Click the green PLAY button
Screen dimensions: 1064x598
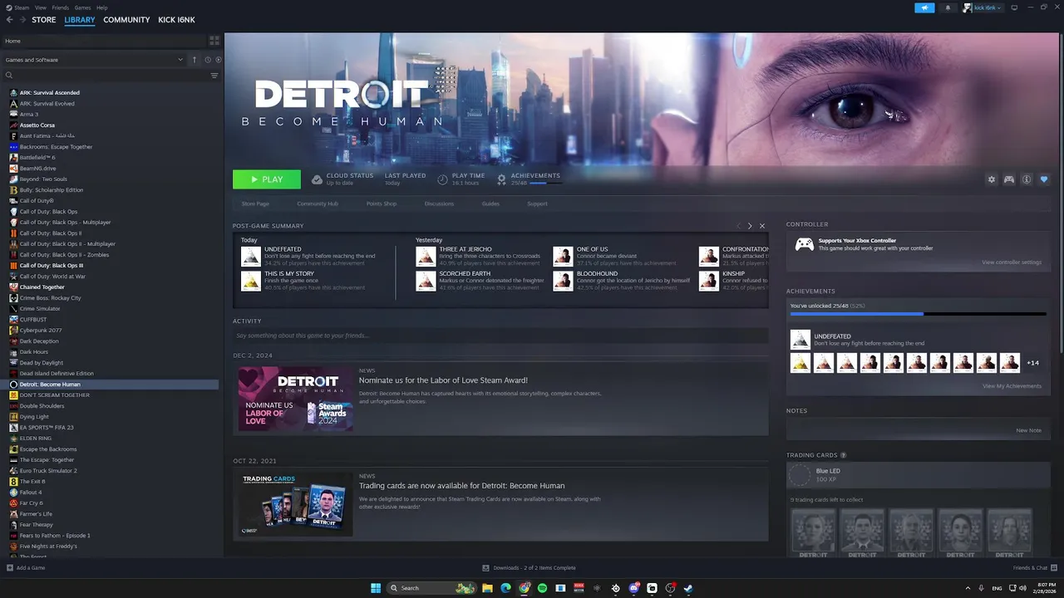click(x=267, y=179)
